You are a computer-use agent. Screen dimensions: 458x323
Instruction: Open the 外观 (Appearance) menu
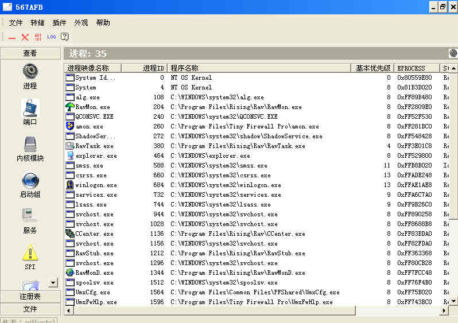81,23
